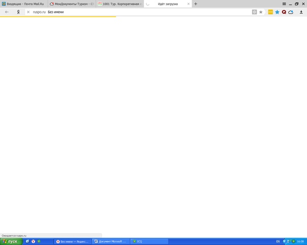Go back with the arrow button

click(x=7, y=12)
